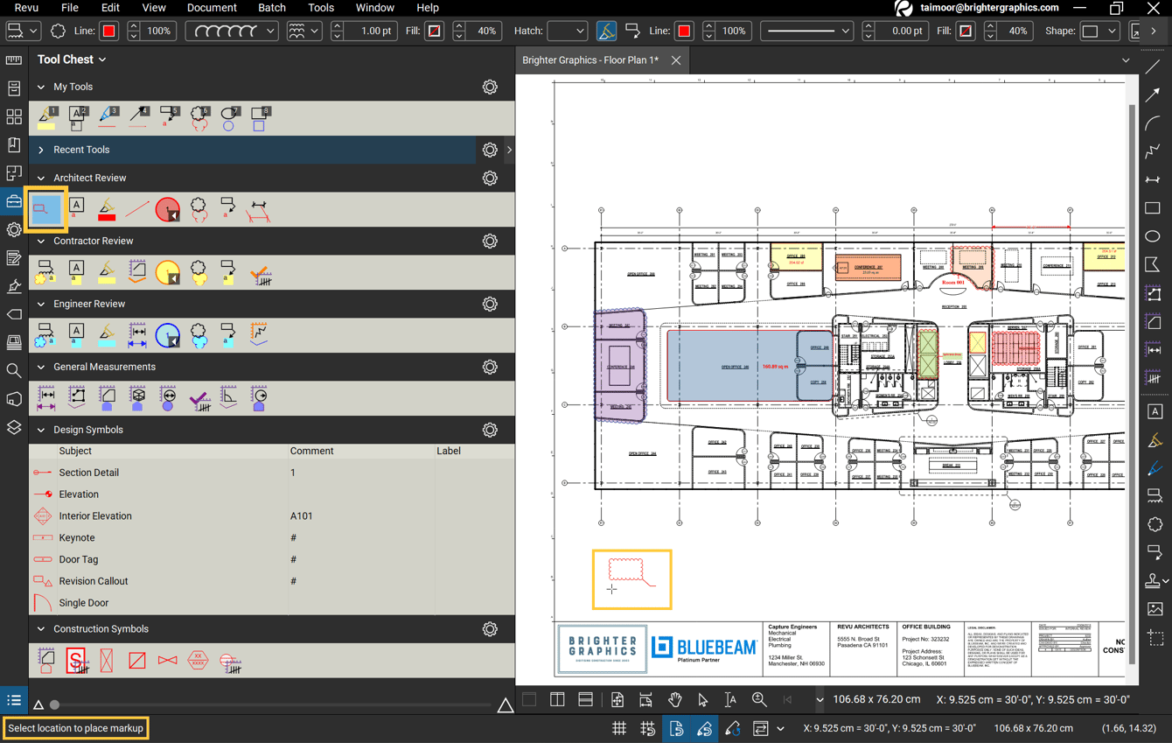This screenshot has width=1172, height=743.
Task: Open the Tools menu
Action: 320,8
